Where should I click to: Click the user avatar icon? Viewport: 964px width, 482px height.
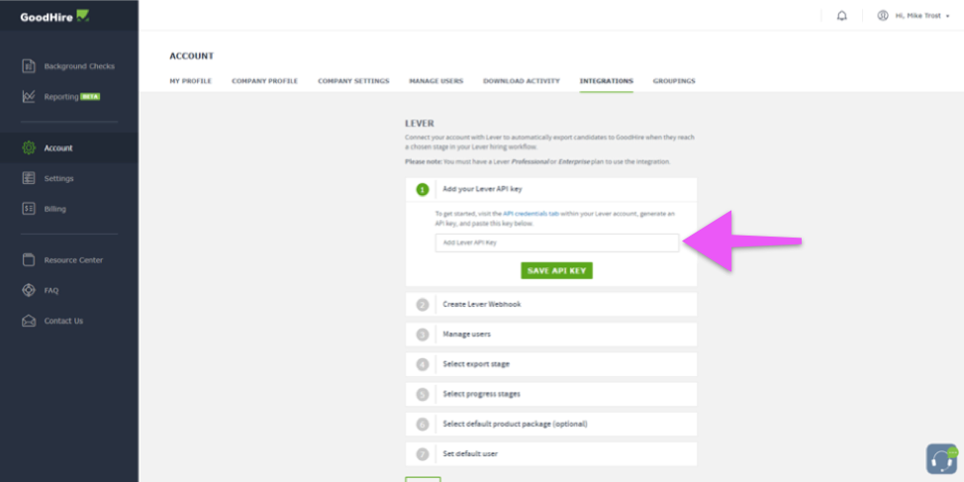[x=883, y=16]
